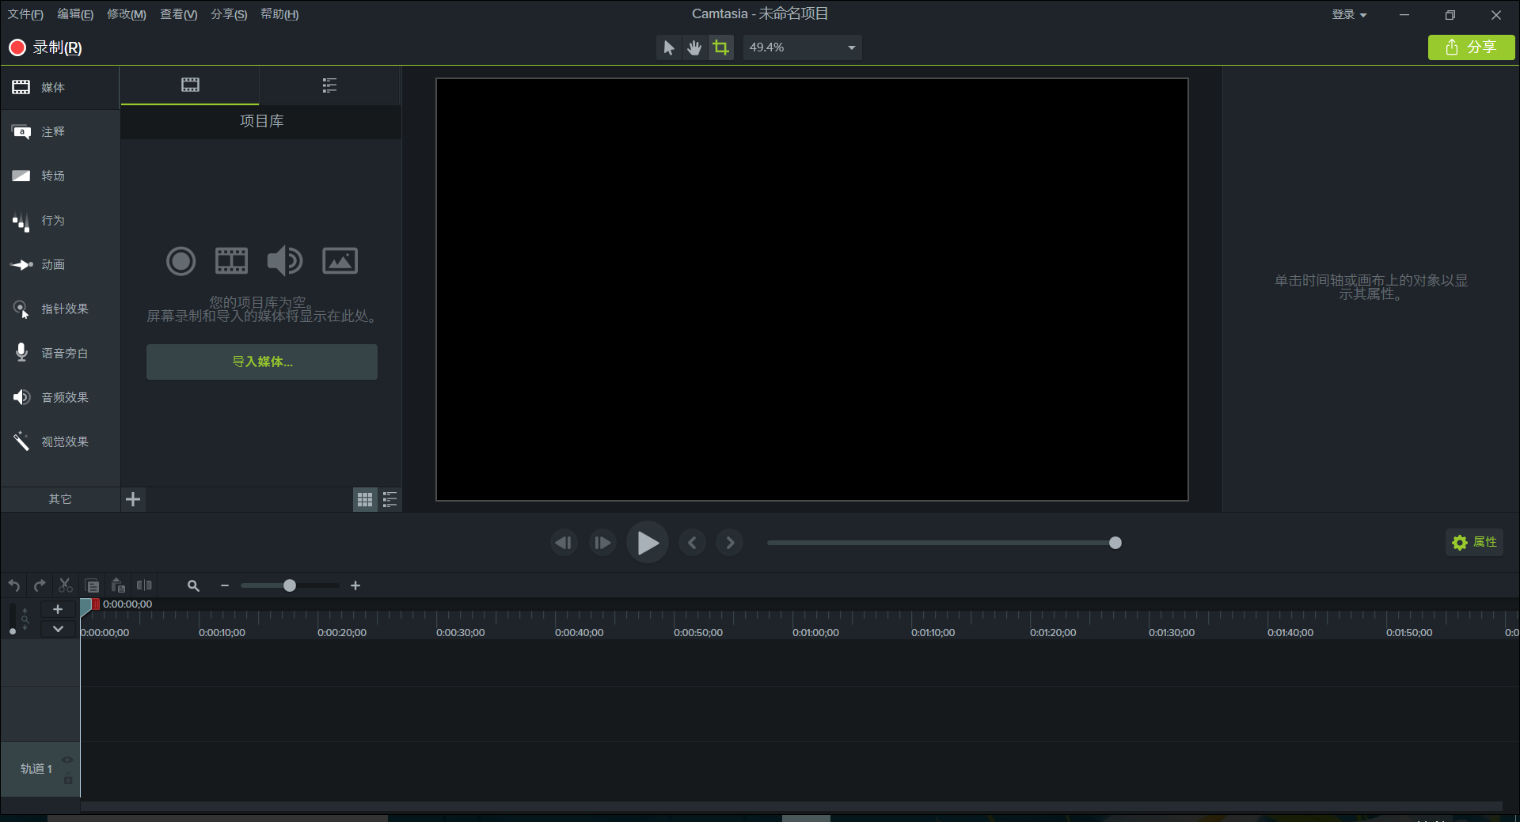Click the playback scrubber slider handle
The image size is (1520, 822).
tap(1115, 543)
